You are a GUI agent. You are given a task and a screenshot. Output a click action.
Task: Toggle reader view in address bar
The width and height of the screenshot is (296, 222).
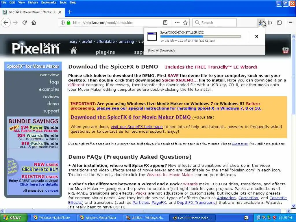click(165, 23)
